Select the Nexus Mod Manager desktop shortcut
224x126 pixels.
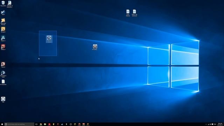pos(3,22)
